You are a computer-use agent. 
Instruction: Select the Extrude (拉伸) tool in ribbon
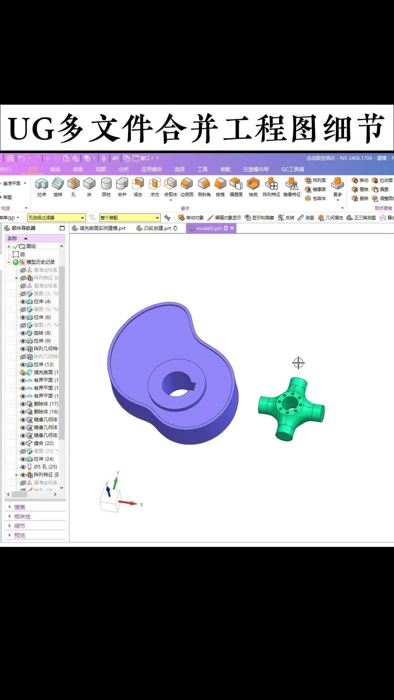click(42, 187)
